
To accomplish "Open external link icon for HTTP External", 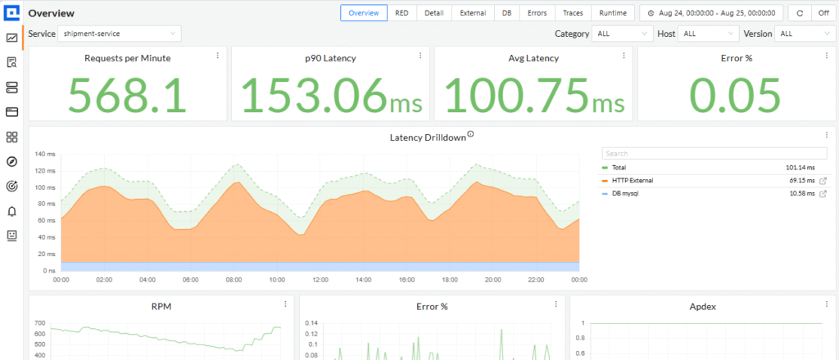I will (x=823, y=180).
